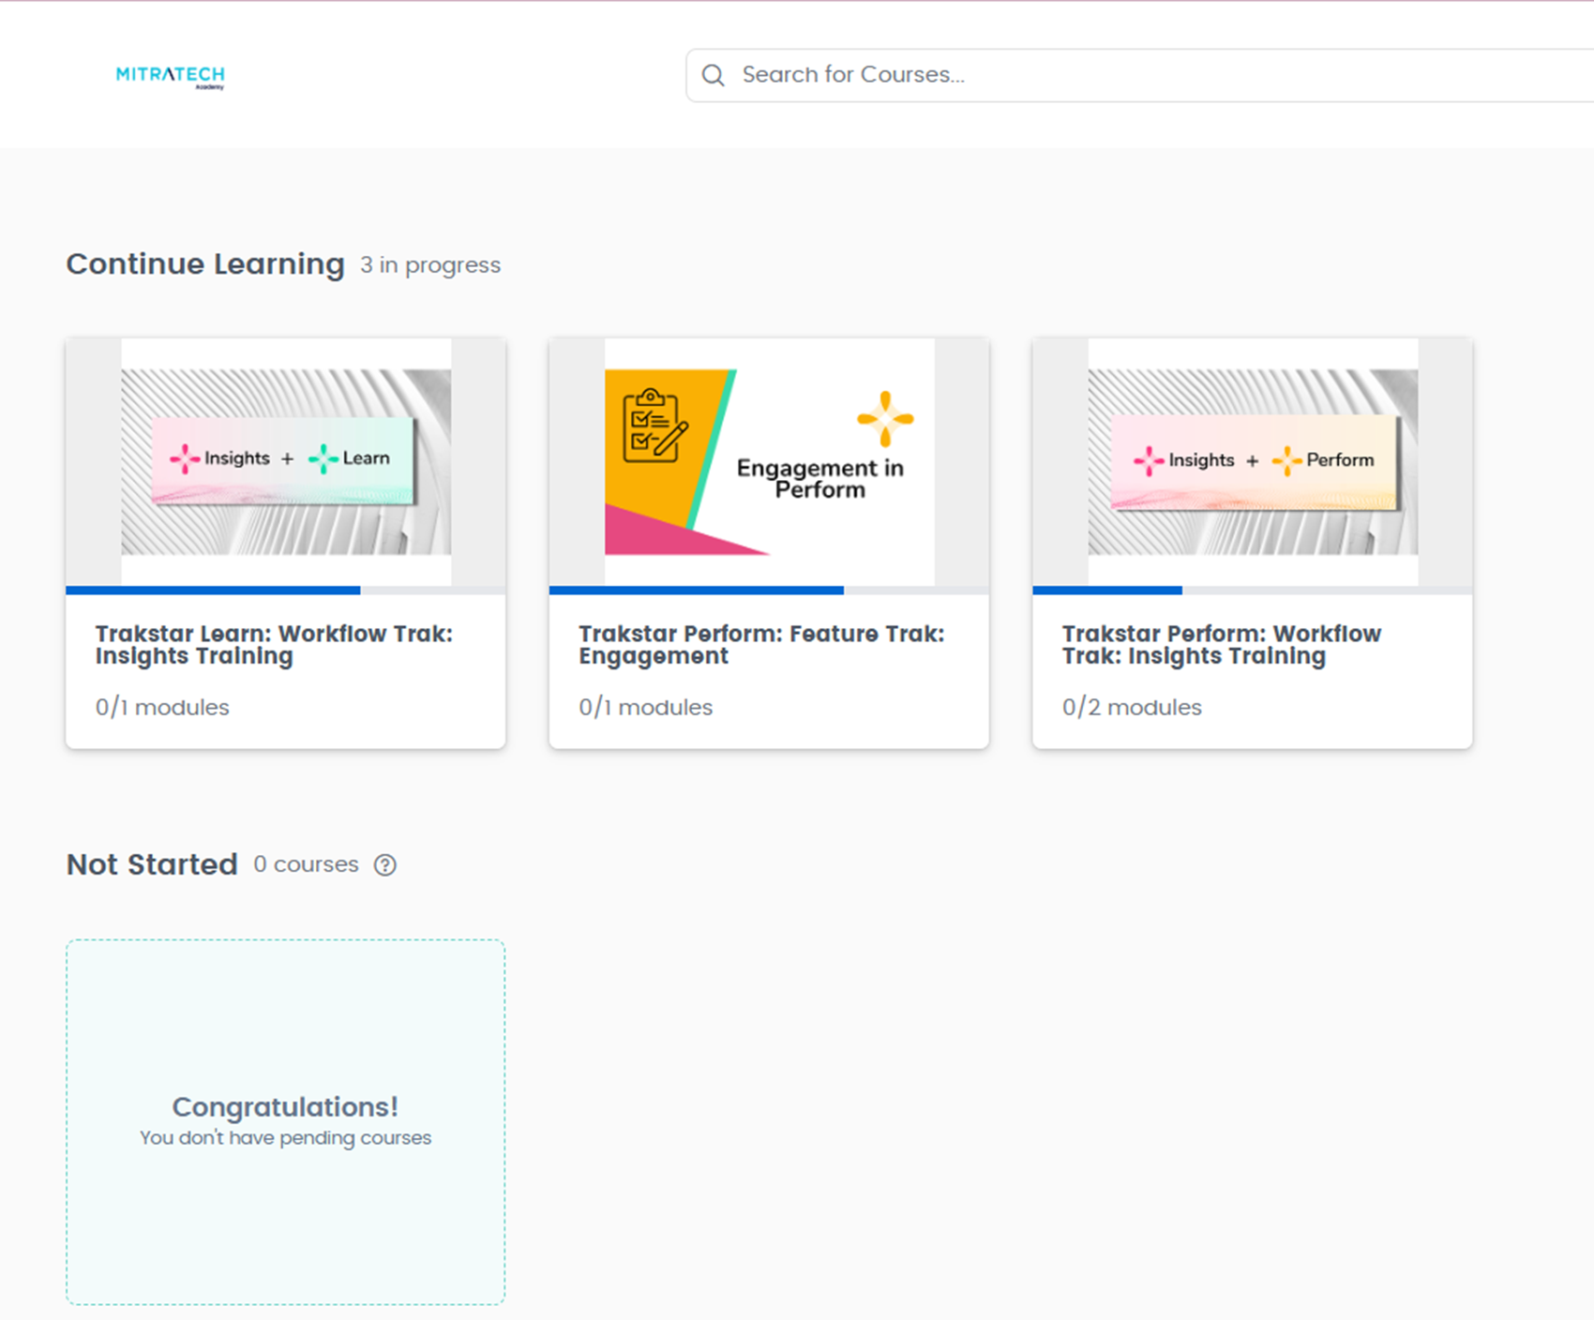
Task: Click the Trakstar Learn course progress bar
Action: tap(286, 591)
